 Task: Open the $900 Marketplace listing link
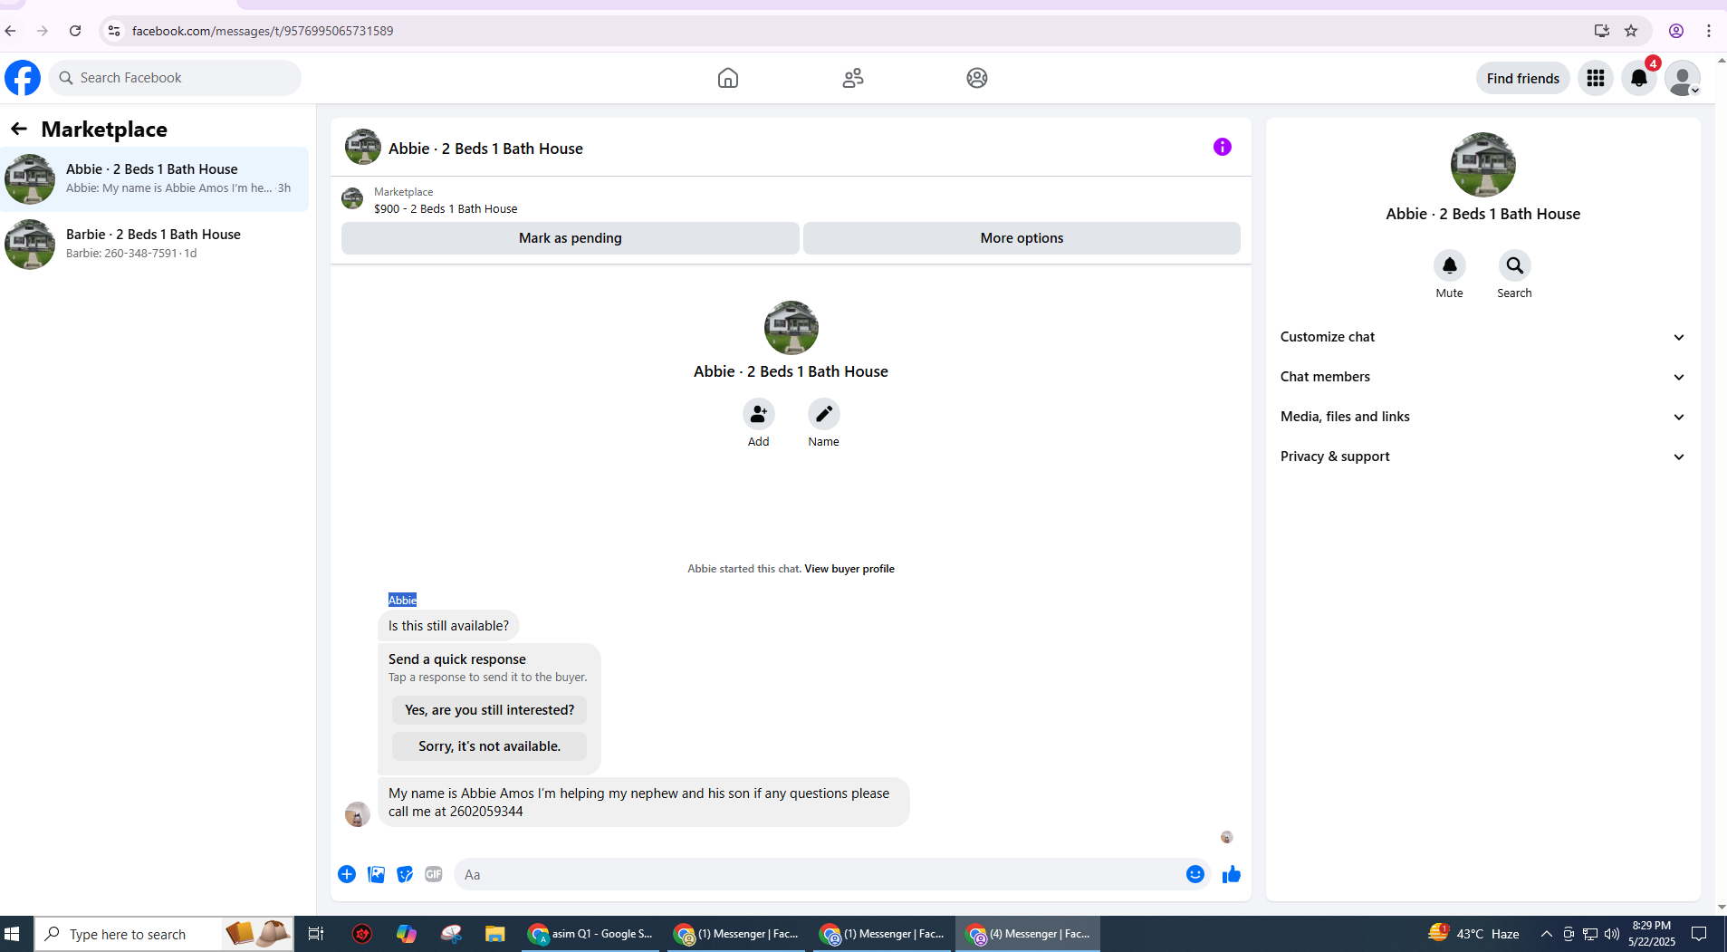[446, 208]
